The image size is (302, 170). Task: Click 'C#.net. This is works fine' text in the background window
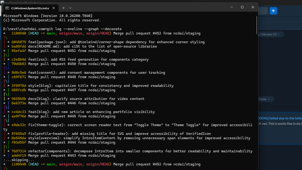coord(280,124)
